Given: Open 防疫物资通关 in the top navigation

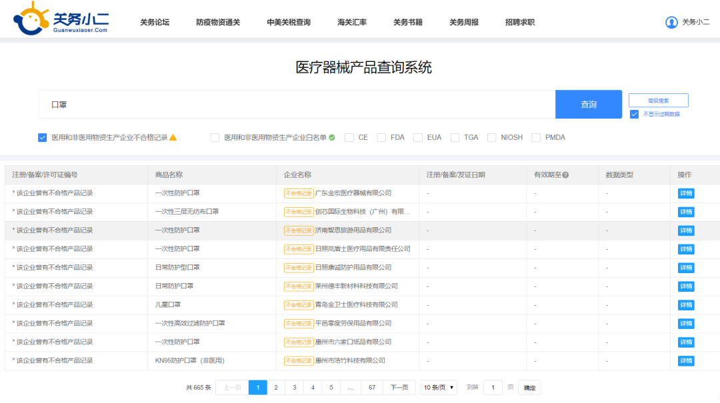Looking at the screenshot, I should (x=218, y=22).
